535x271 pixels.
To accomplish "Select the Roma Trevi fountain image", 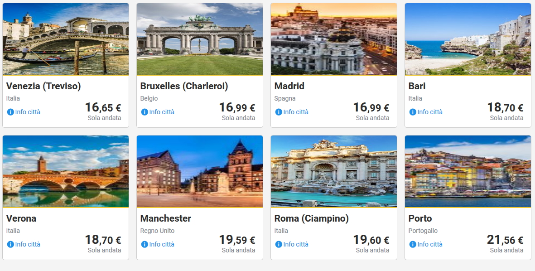I will point(334,171).
